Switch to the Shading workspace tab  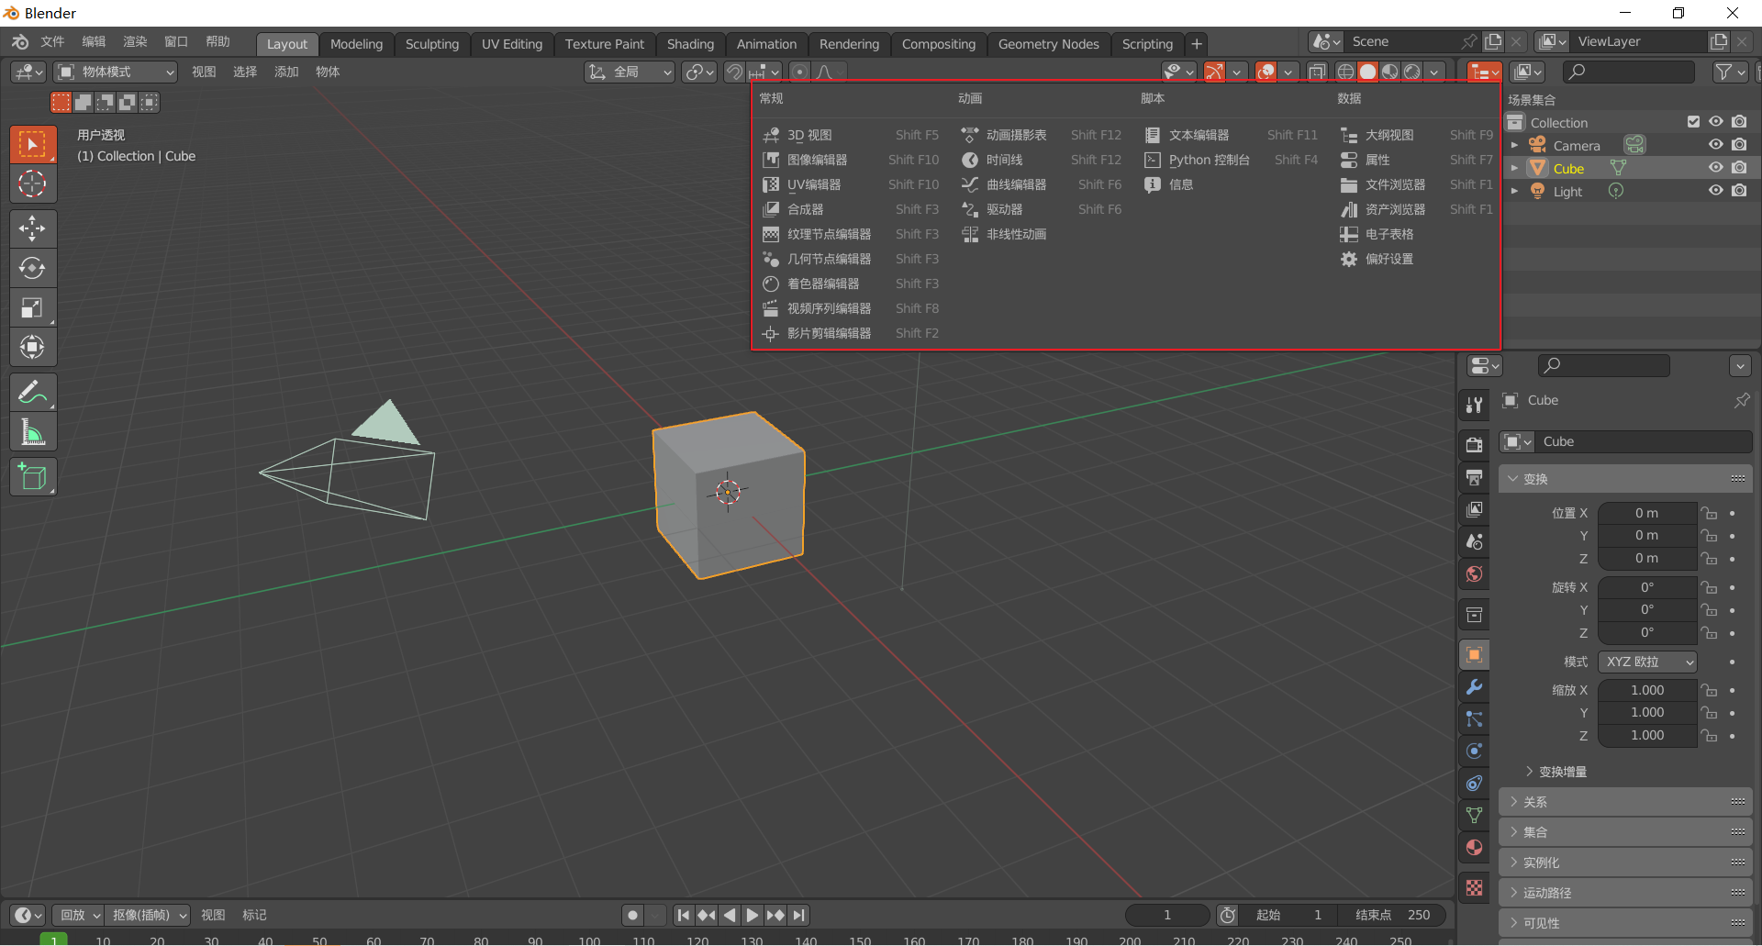point(690,44)
